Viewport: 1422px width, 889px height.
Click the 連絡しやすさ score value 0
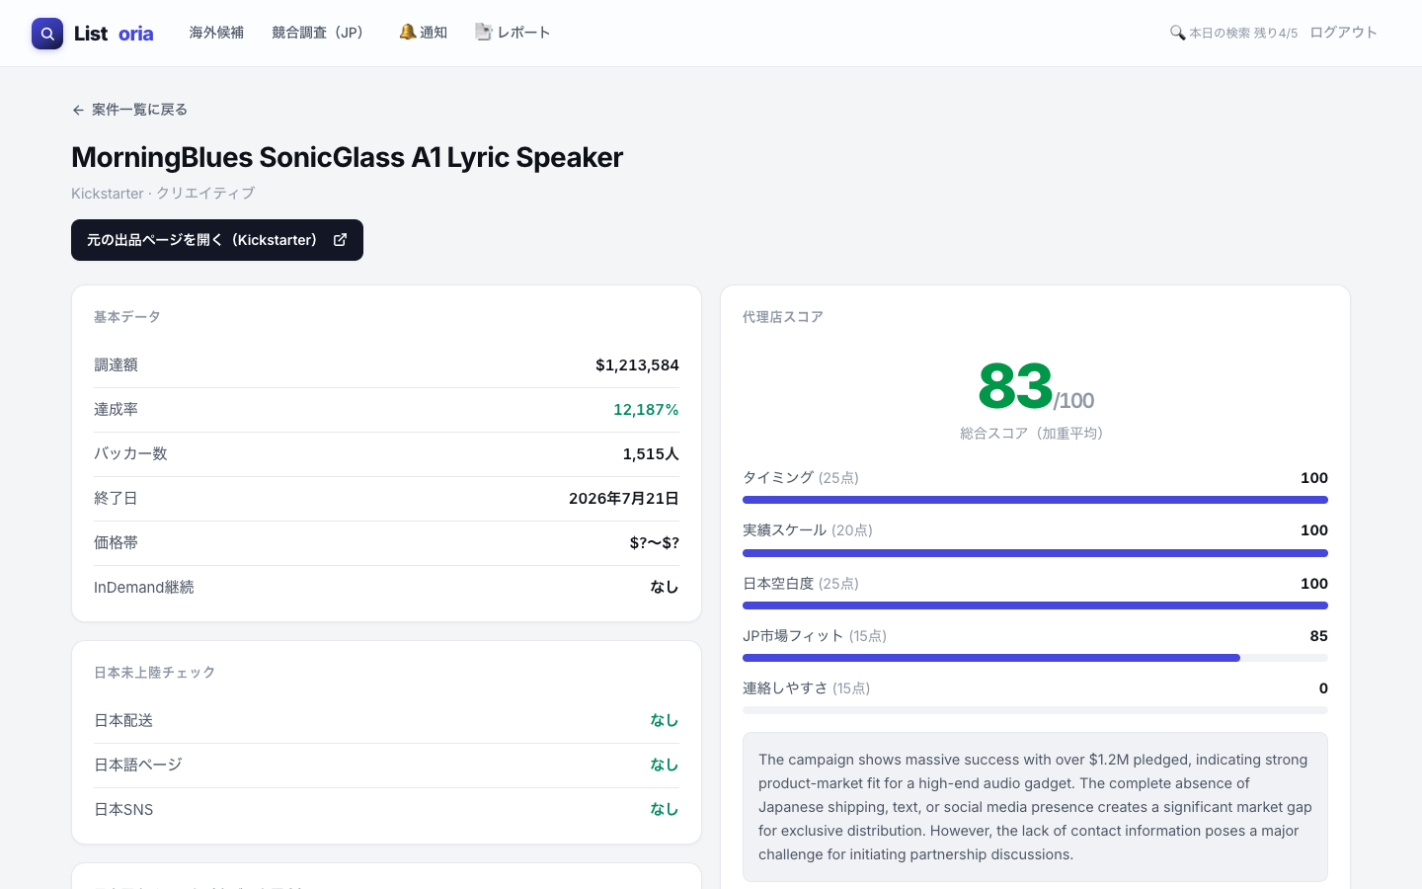1323,688
